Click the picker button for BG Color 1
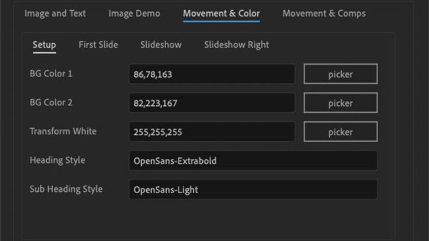Screen dimensions: 429x241 click(340, 74)
